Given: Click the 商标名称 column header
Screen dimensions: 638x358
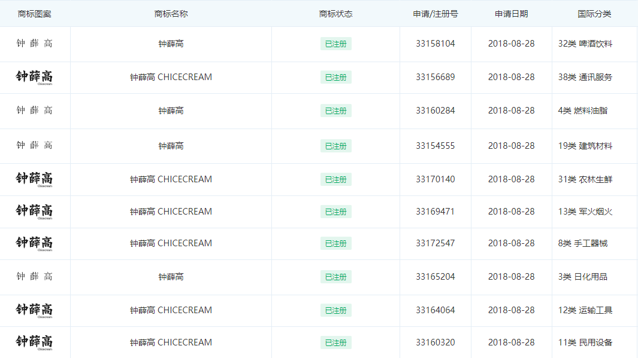Looking at the screenshot, I should pos(171,14).
